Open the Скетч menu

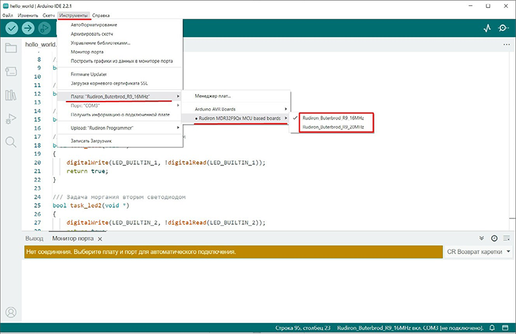click(48, 15)
